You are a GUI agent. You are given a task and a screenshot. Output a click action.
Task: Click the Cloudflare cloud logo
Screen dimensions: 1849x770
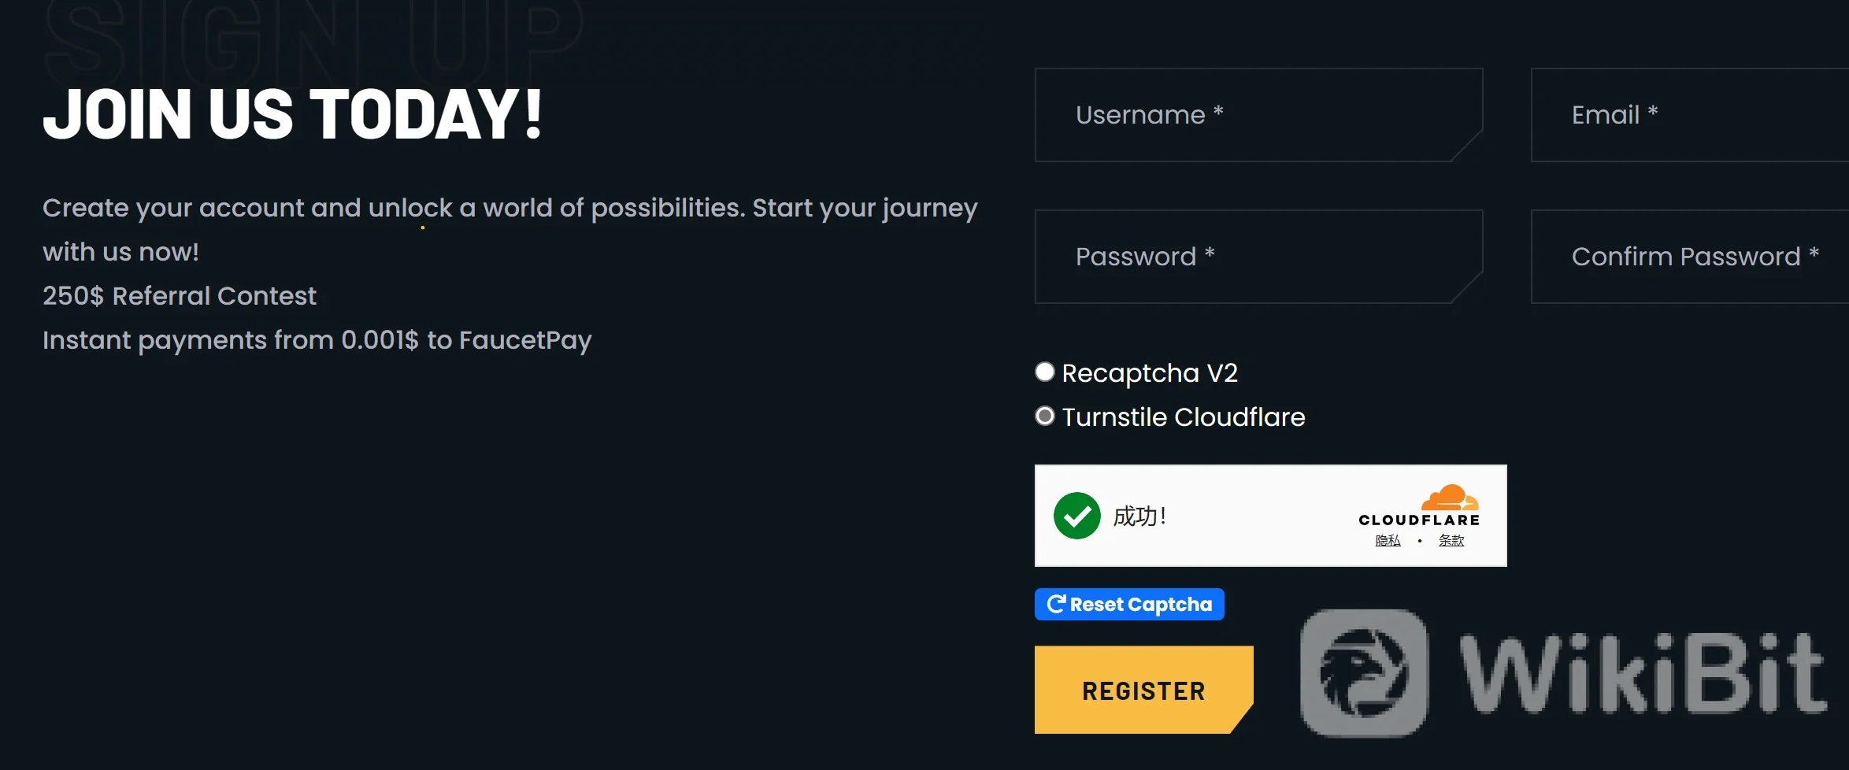[x=1450, y=499]
